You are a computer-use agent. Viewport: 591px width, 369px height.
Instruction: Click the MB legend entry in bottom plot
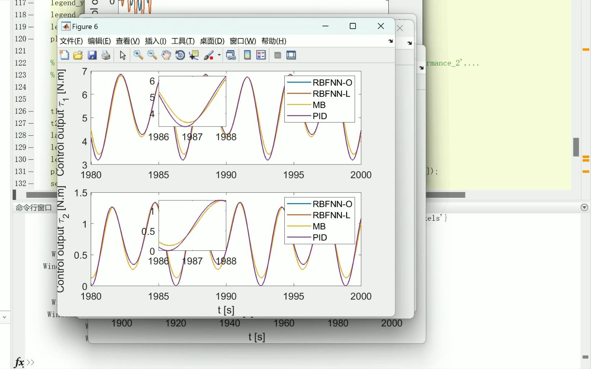(307, 226)
